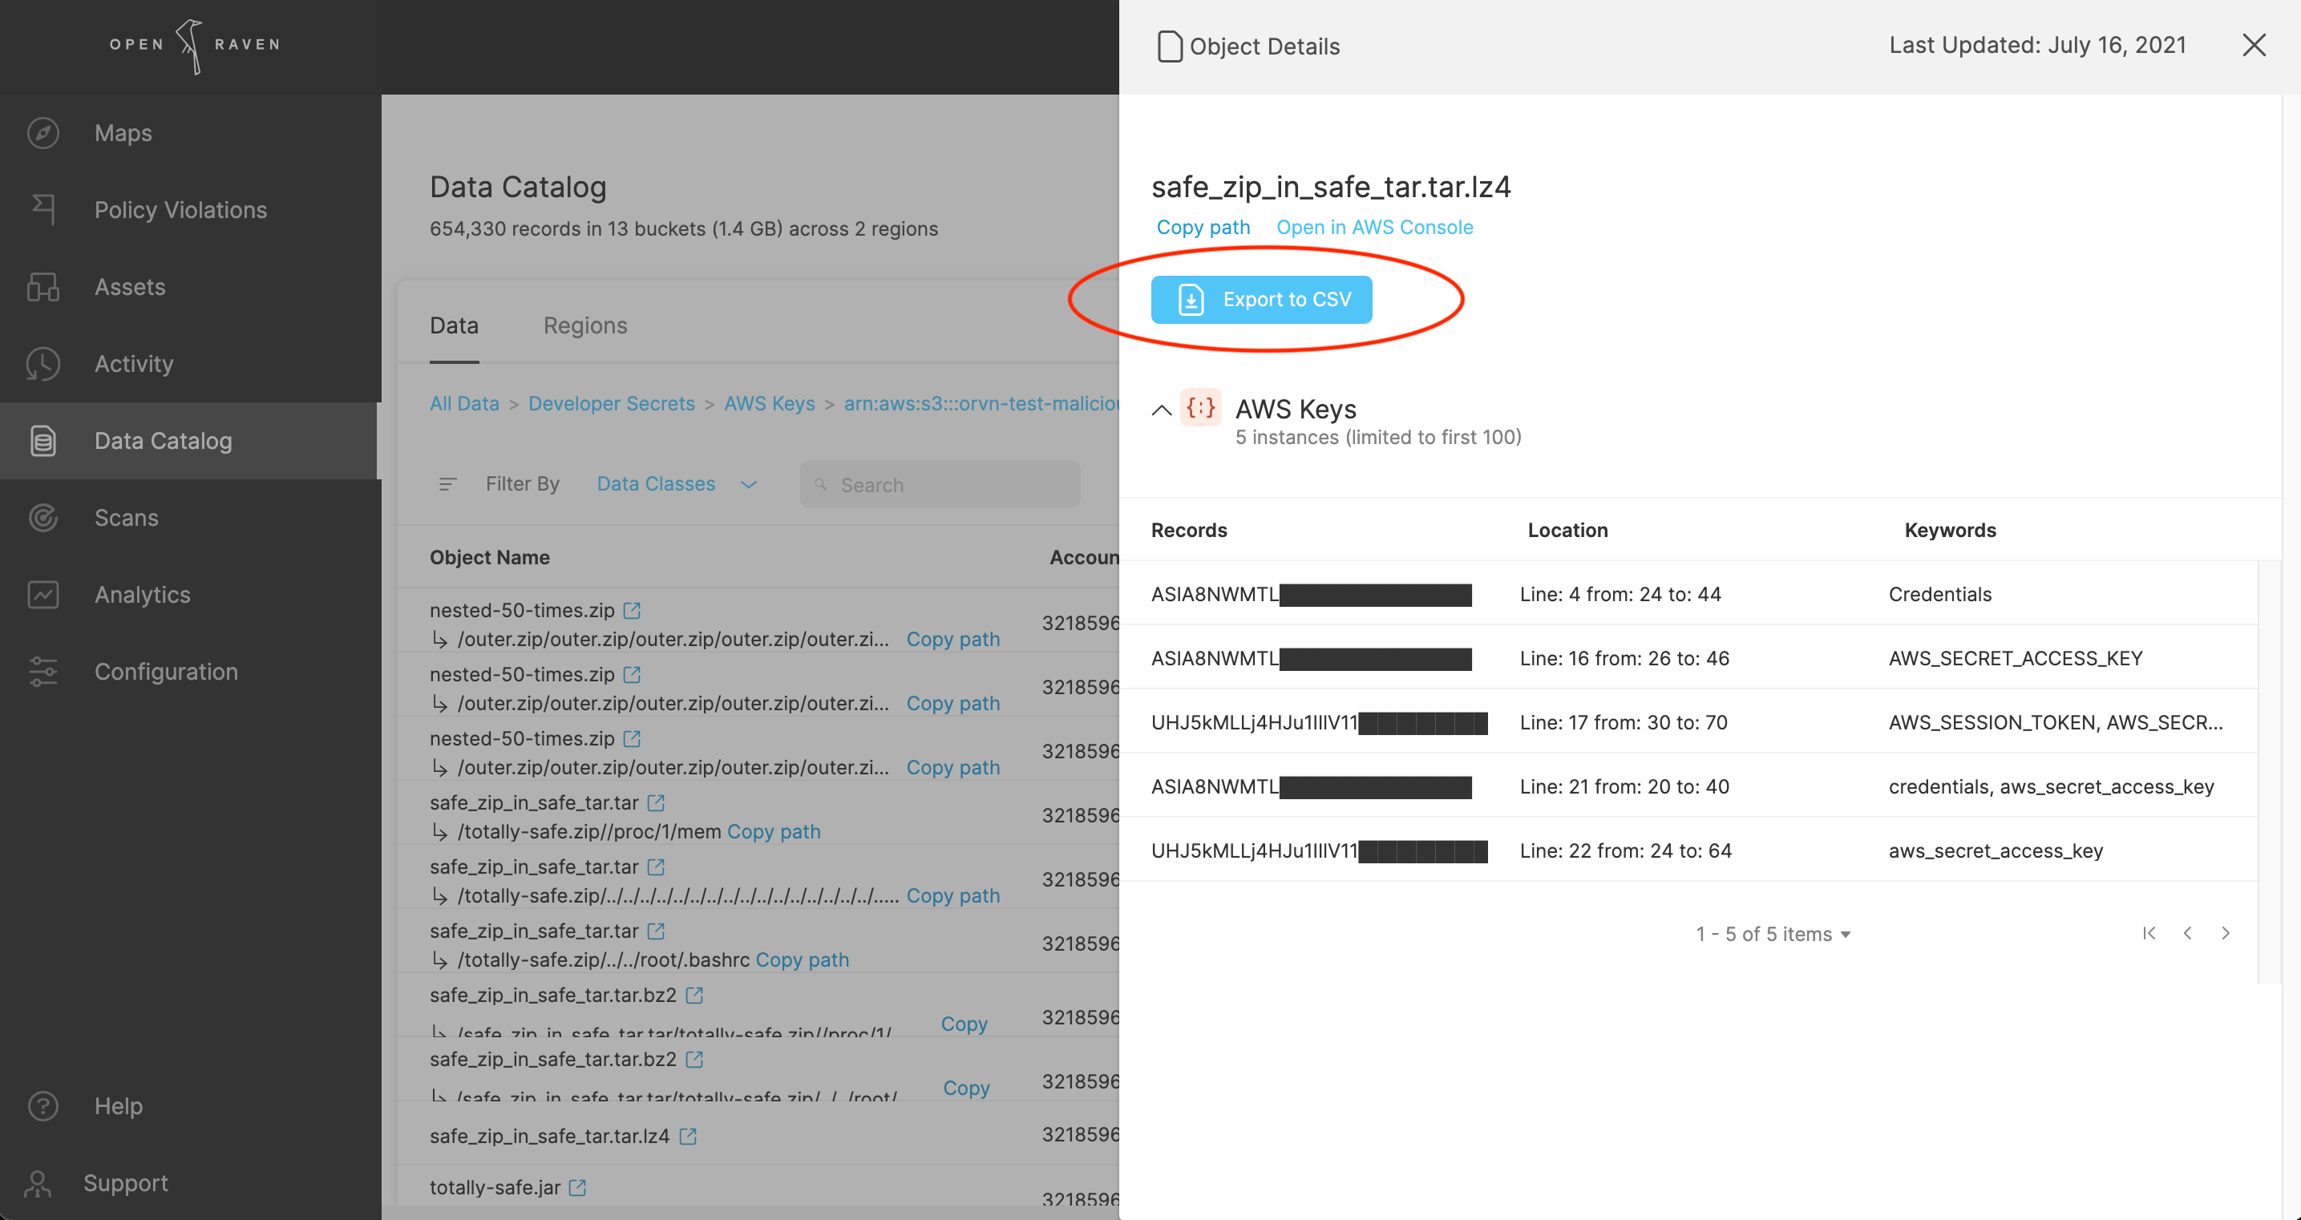Open the 1 - 5 of 5 items dropdown

coord(1773,934)
